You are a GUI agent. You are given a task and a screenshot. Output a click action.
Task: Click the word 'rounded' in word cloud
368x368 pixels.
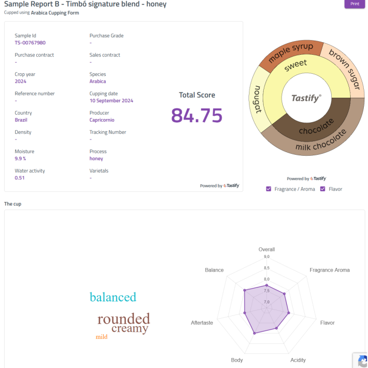pos(124,319)
